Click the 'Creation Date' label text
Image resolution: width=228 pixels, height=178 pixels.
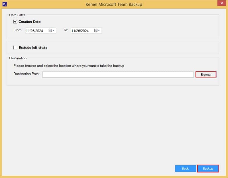29,22
